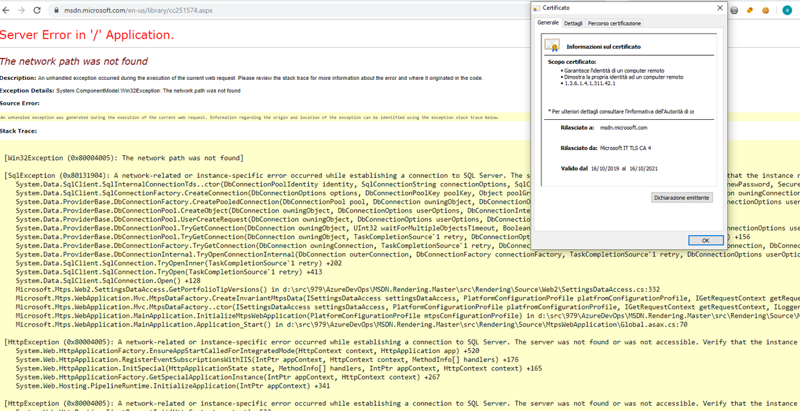This screenshot has height=411, width=800.
Task: Open the teal 'a' profile avatar
Action: [787, 10]
